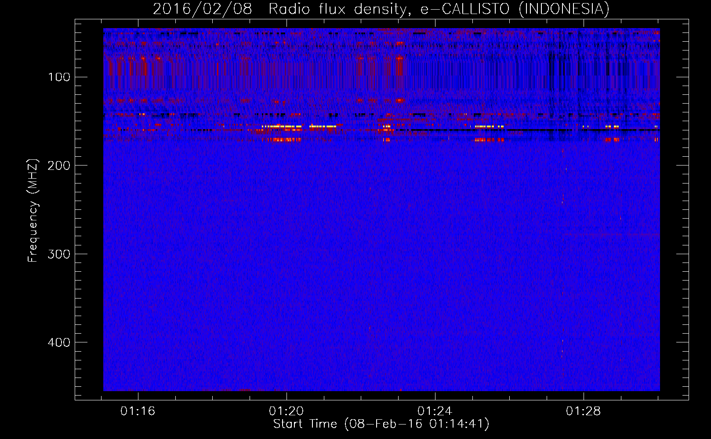Viewport: 711px width, 439px height.
Task: Click the 200 frequency tick label
Action: [59, 166]
